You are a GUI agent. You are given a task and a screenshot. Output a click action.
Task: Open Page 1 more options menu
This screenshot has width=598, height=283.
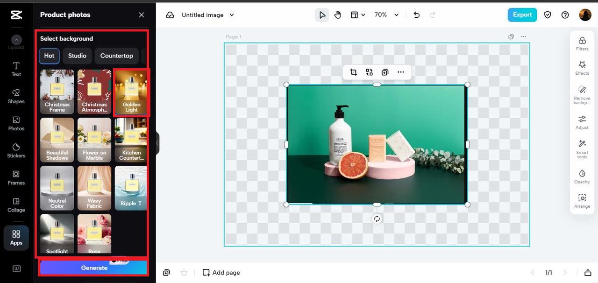[x=523, y=37]
